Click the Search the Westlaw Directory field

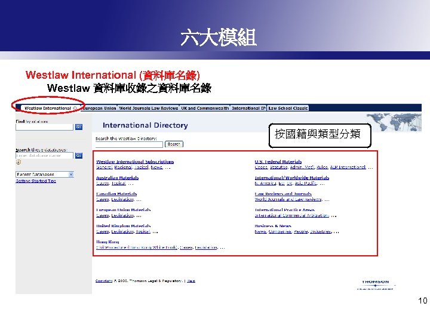click(129, 144)
